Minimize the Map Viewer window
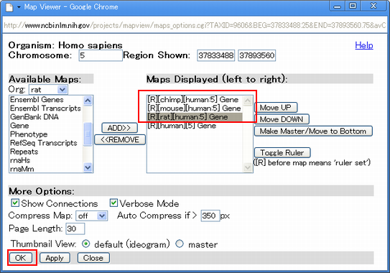Screen dimensions: 390x273 pyautogui.click(x=337, y=6)
